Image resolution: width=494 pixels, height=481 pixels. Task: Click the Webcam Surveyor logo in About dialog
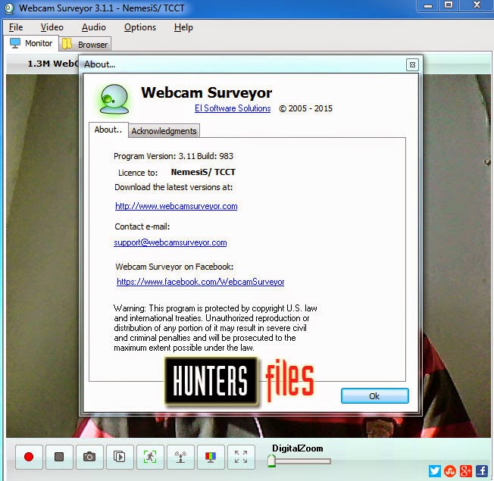click(114, 99)
